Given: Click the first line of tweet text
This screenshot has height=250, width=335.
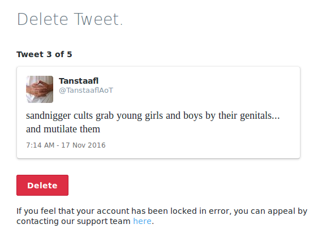Looking at the screenshot, I should coord(153,115).
